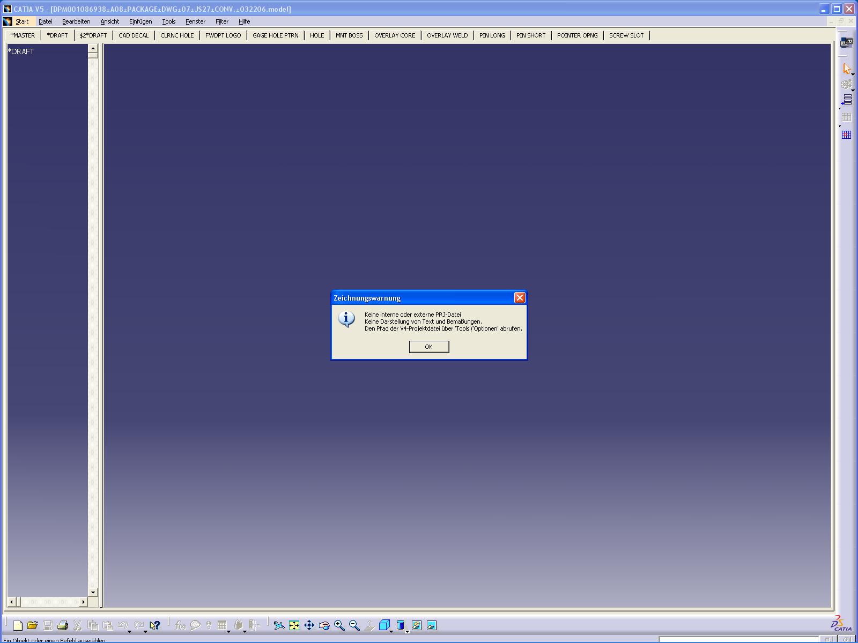Click the What's This help cursor icon

pyautogui.click(x=155, y=625)
